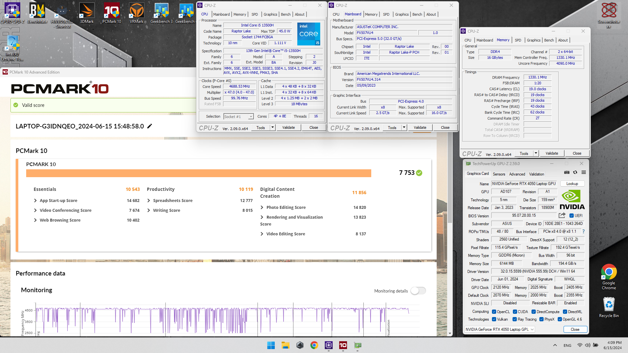Screen dimensions: 628x353
Task: Toggle UEFI checkbox in GPU-Z
Action: tap(571, 215)
